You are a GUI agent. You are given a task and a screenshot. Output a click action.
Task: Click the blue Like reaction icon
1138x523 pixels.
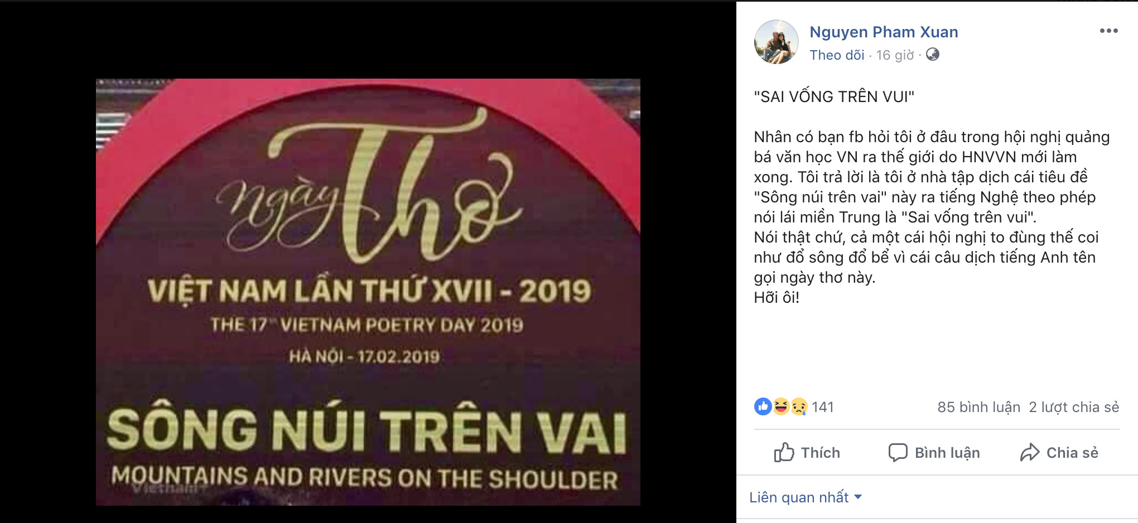[x=763, y=406]
